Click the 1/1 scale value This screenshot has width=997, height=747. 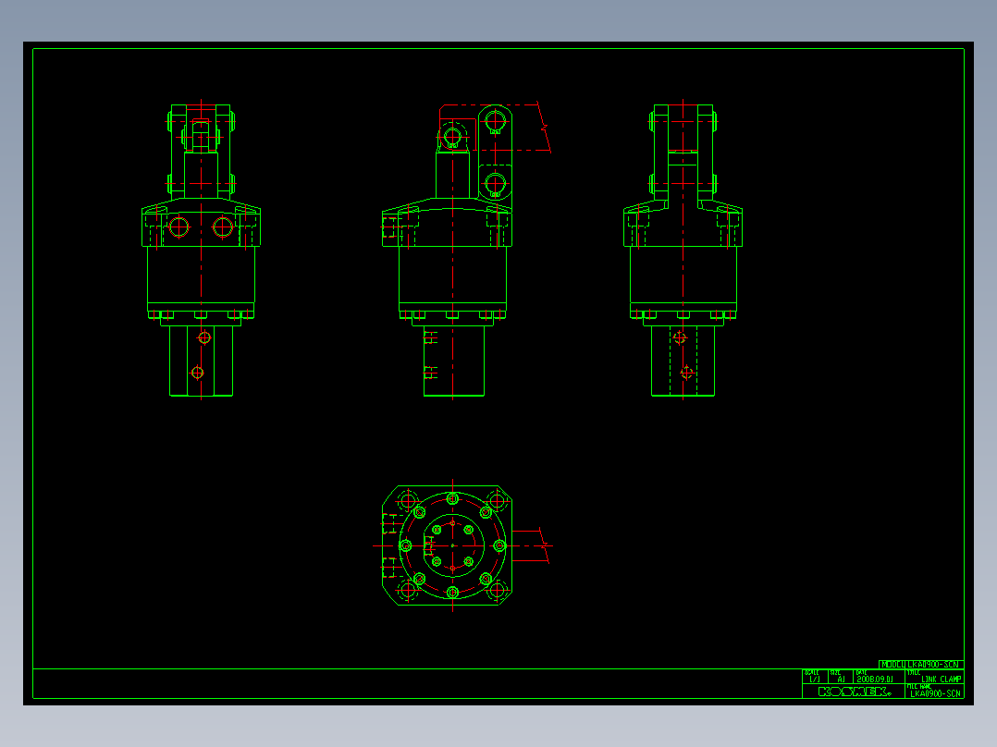[815, 680]
